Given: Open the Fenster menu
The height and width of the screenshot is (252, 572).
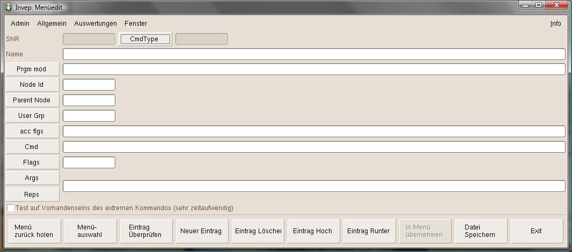Looking at the screenshot, I should coord(136,24).
